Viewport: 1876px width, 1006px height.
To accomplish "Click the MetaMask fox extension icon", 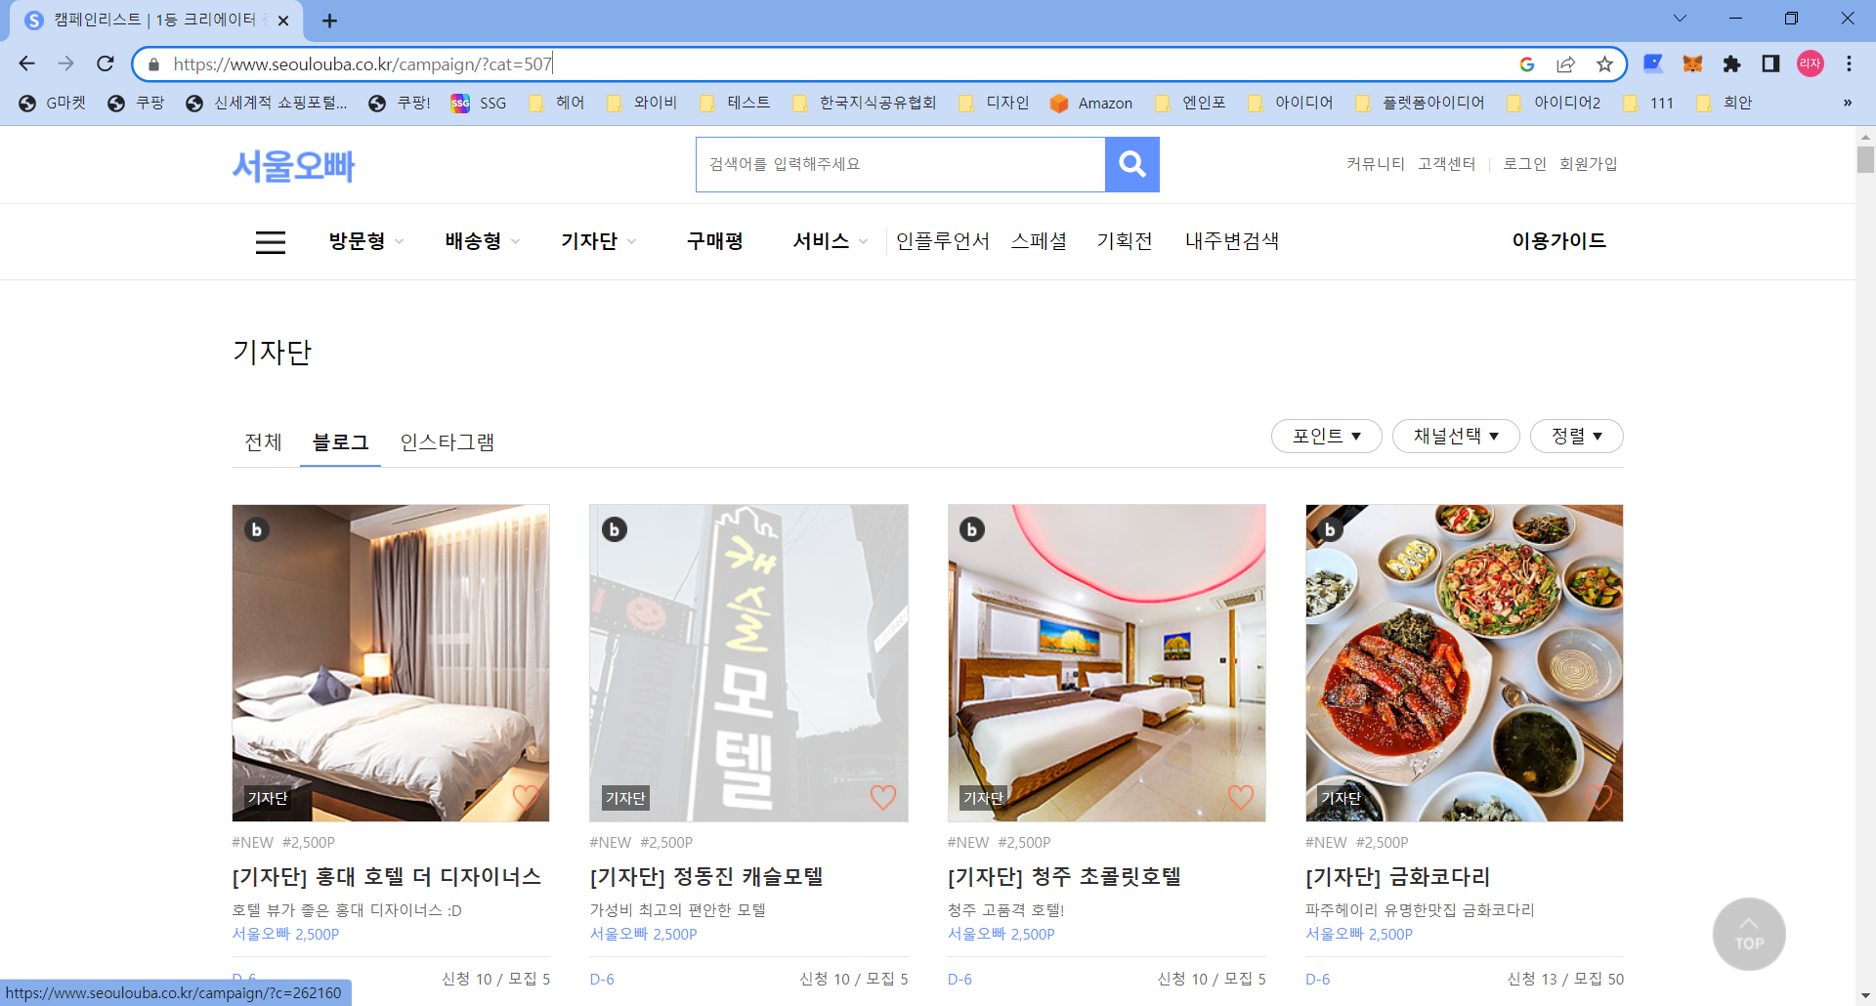I will point(1692,63).
